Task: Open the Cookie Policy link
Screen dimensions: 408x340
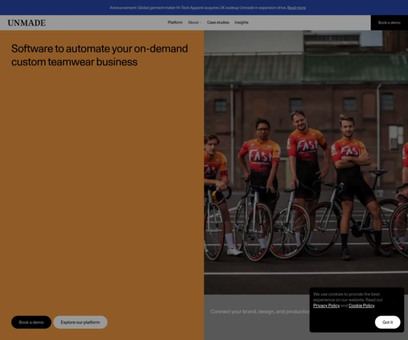Action: [x=361, y=306]
